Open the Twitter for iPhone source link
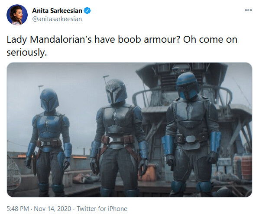This screenshot has height=217, width=259. coord(102,209)
